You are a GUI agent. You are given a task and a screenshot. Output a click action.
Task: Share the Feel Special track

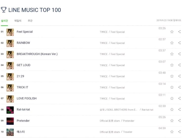[179, 32]
